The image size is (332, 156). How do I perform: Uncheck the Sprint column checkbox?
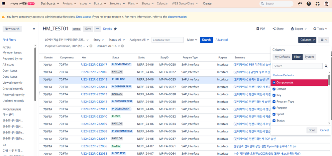click(274, 114)
